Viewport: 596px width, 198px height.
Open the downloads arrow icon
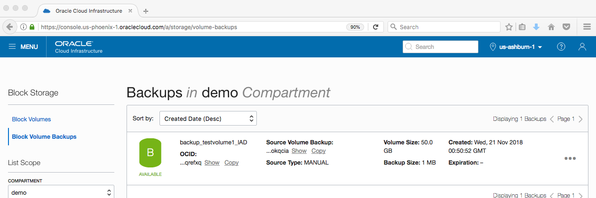coord(536,27)
